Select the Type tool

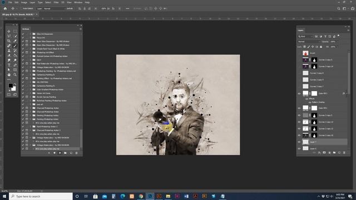coord(9,65)
